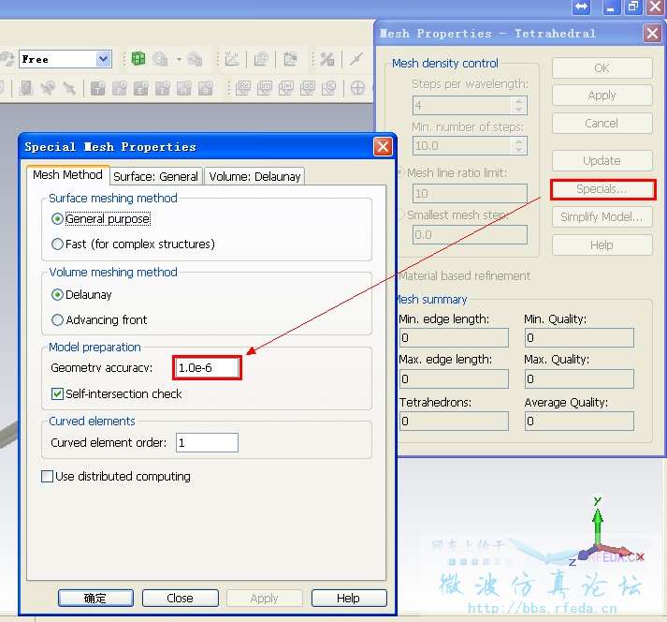The height and width of the screenshot is (622, 667).
Task: Click Update in Mesh Properties window
Action: coord(602,160)
